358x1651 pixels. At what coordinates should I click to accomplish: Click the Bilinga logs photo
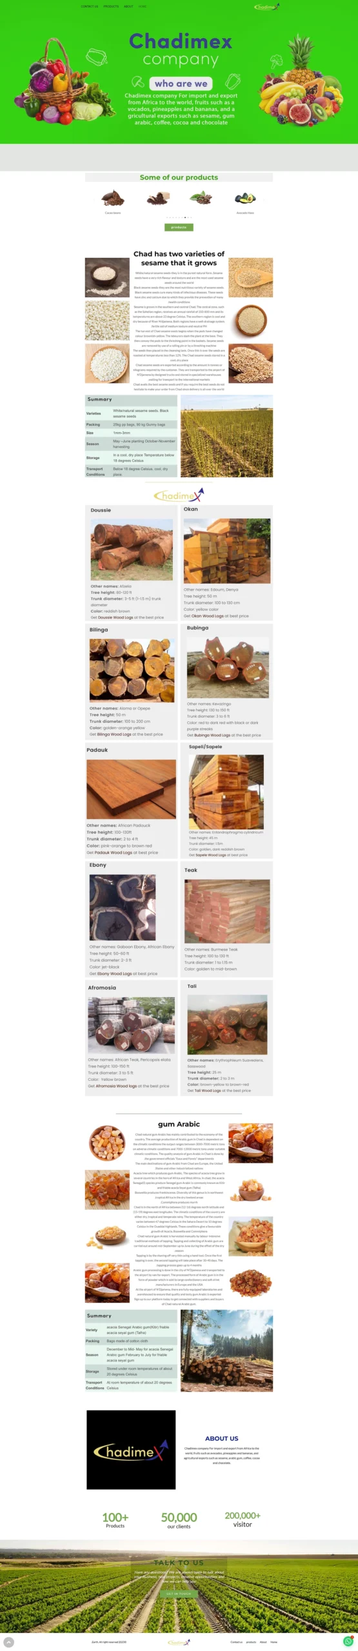coord(132,671)
